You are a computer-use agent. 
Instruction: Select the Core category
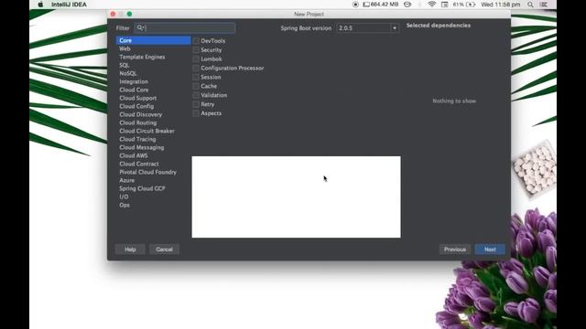(x=153, y=40)
